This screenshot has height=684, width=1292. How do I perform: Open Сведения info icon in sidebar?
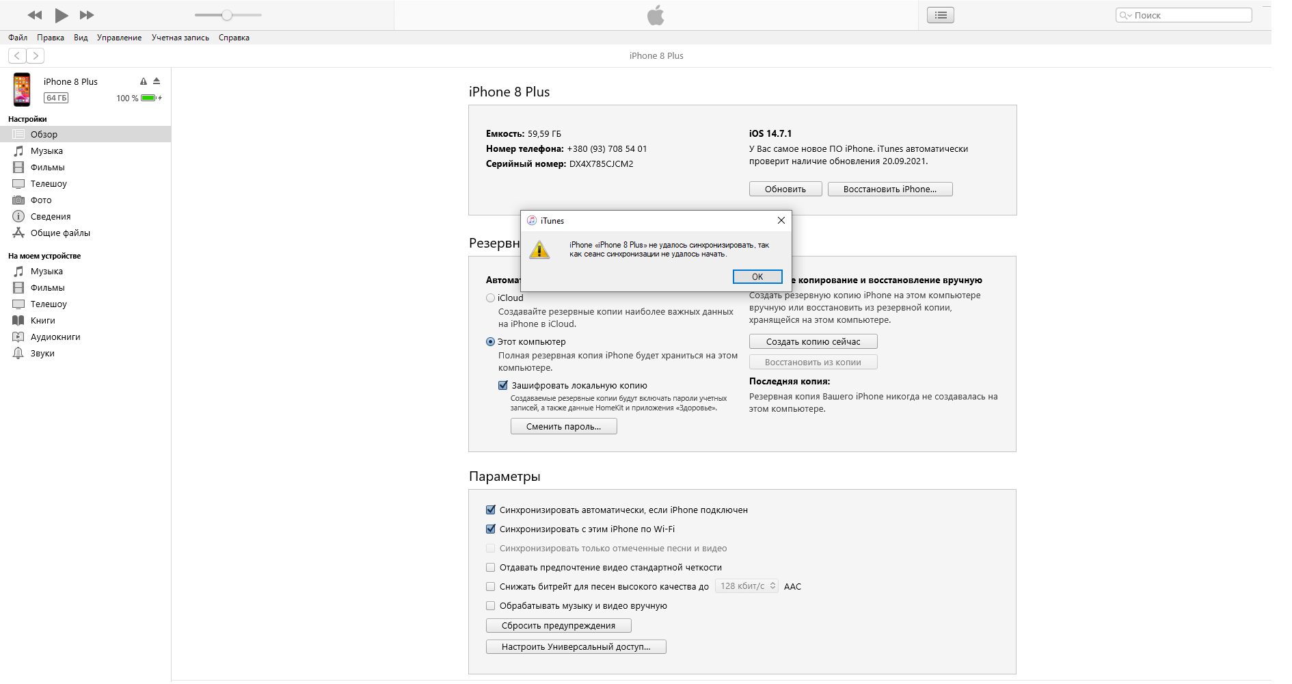click(18, 216)
